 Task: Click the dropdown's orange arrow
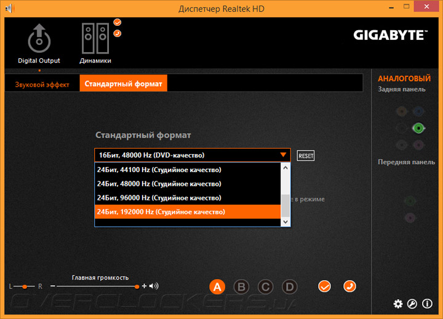pyautogui.click(x=283, y=155)
